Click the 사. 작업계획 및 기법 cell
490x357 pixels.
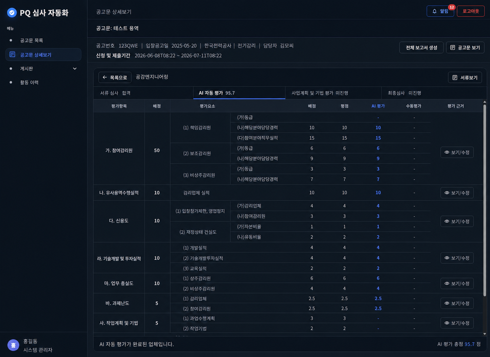pyautogui.click(x=119, y=323)
